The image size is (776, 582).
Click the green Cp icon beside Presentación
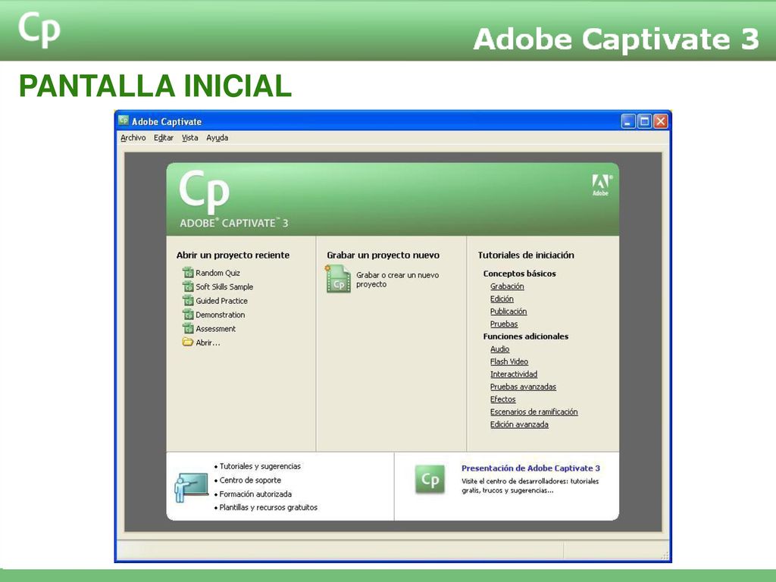[x=430, y=479]
